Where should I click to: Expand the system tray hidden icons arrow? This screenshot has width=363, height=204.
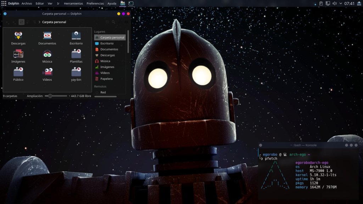[x=341, y=4]
